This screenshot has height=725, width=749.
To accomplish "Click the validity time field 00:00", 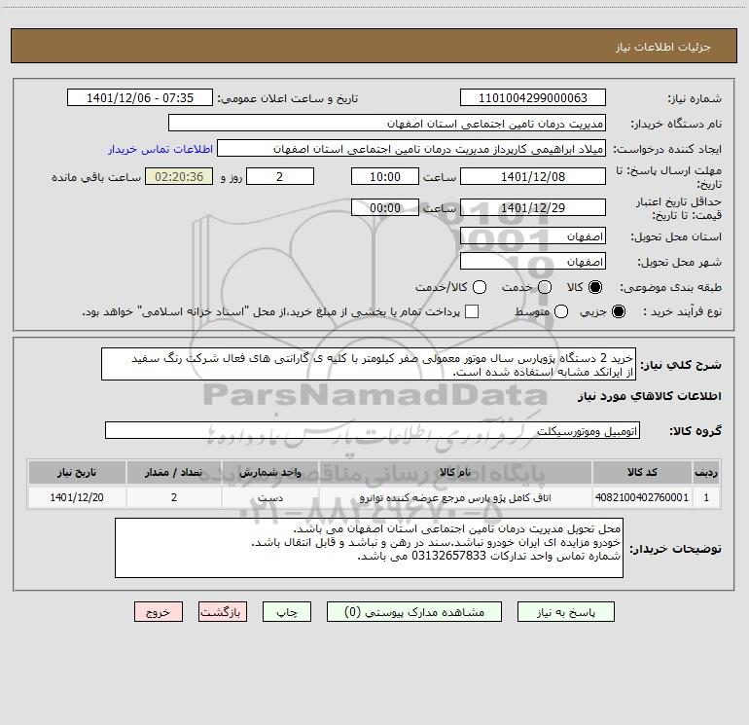I will [x=385, y=207].
